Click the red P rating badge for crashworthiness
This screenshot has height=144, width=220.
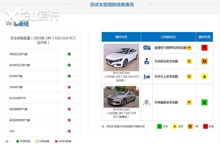click(205, 48)
